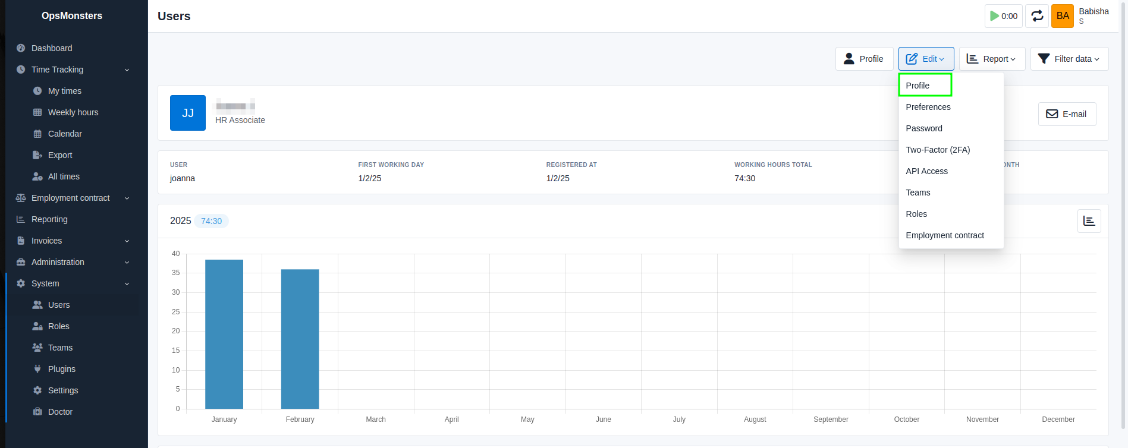
Task: Open the orange BA user avatar
Action: click(1062, 16)
